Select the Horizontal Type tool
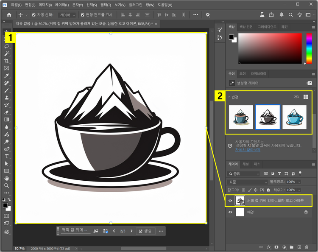This screenshot has width=318, height=252. pyautogui.click(x=7, y=157)
